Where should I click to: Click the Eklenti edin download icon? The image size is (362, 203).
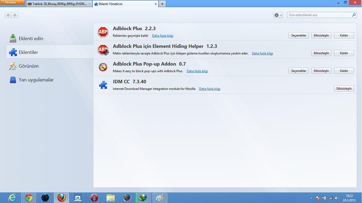[x=13, y=39]
